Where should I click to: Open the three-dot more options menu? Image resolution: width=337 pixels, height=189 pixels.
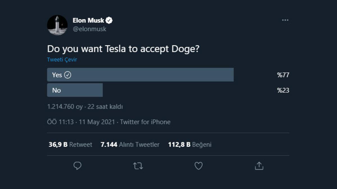coord(285,20)
